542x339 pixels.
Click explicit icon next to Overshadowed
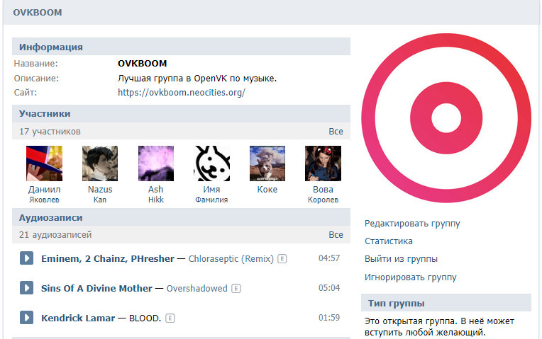tap(236, 288)
